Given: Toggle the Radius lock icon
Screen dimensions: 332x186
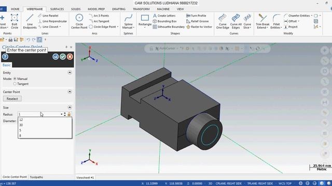Looking at the screenshot, I should click(x=69, y=114).
